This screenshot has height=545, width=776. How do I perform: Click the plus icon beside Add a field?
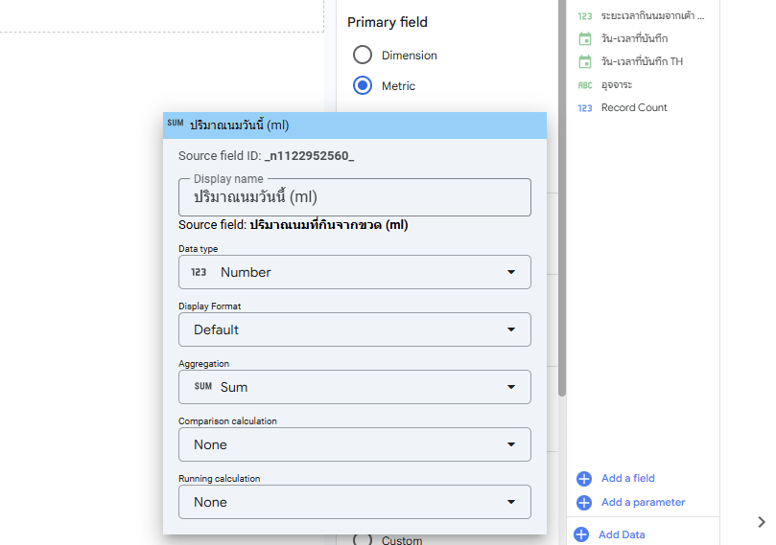click(583, 478)
